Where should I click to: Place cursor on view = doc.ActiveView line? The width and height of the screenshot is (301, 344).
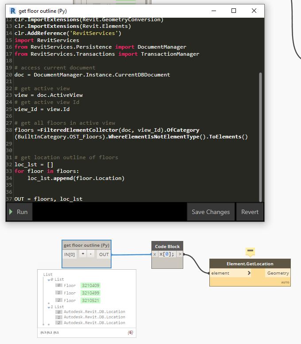pyautogui.click(x=49, y=95)
